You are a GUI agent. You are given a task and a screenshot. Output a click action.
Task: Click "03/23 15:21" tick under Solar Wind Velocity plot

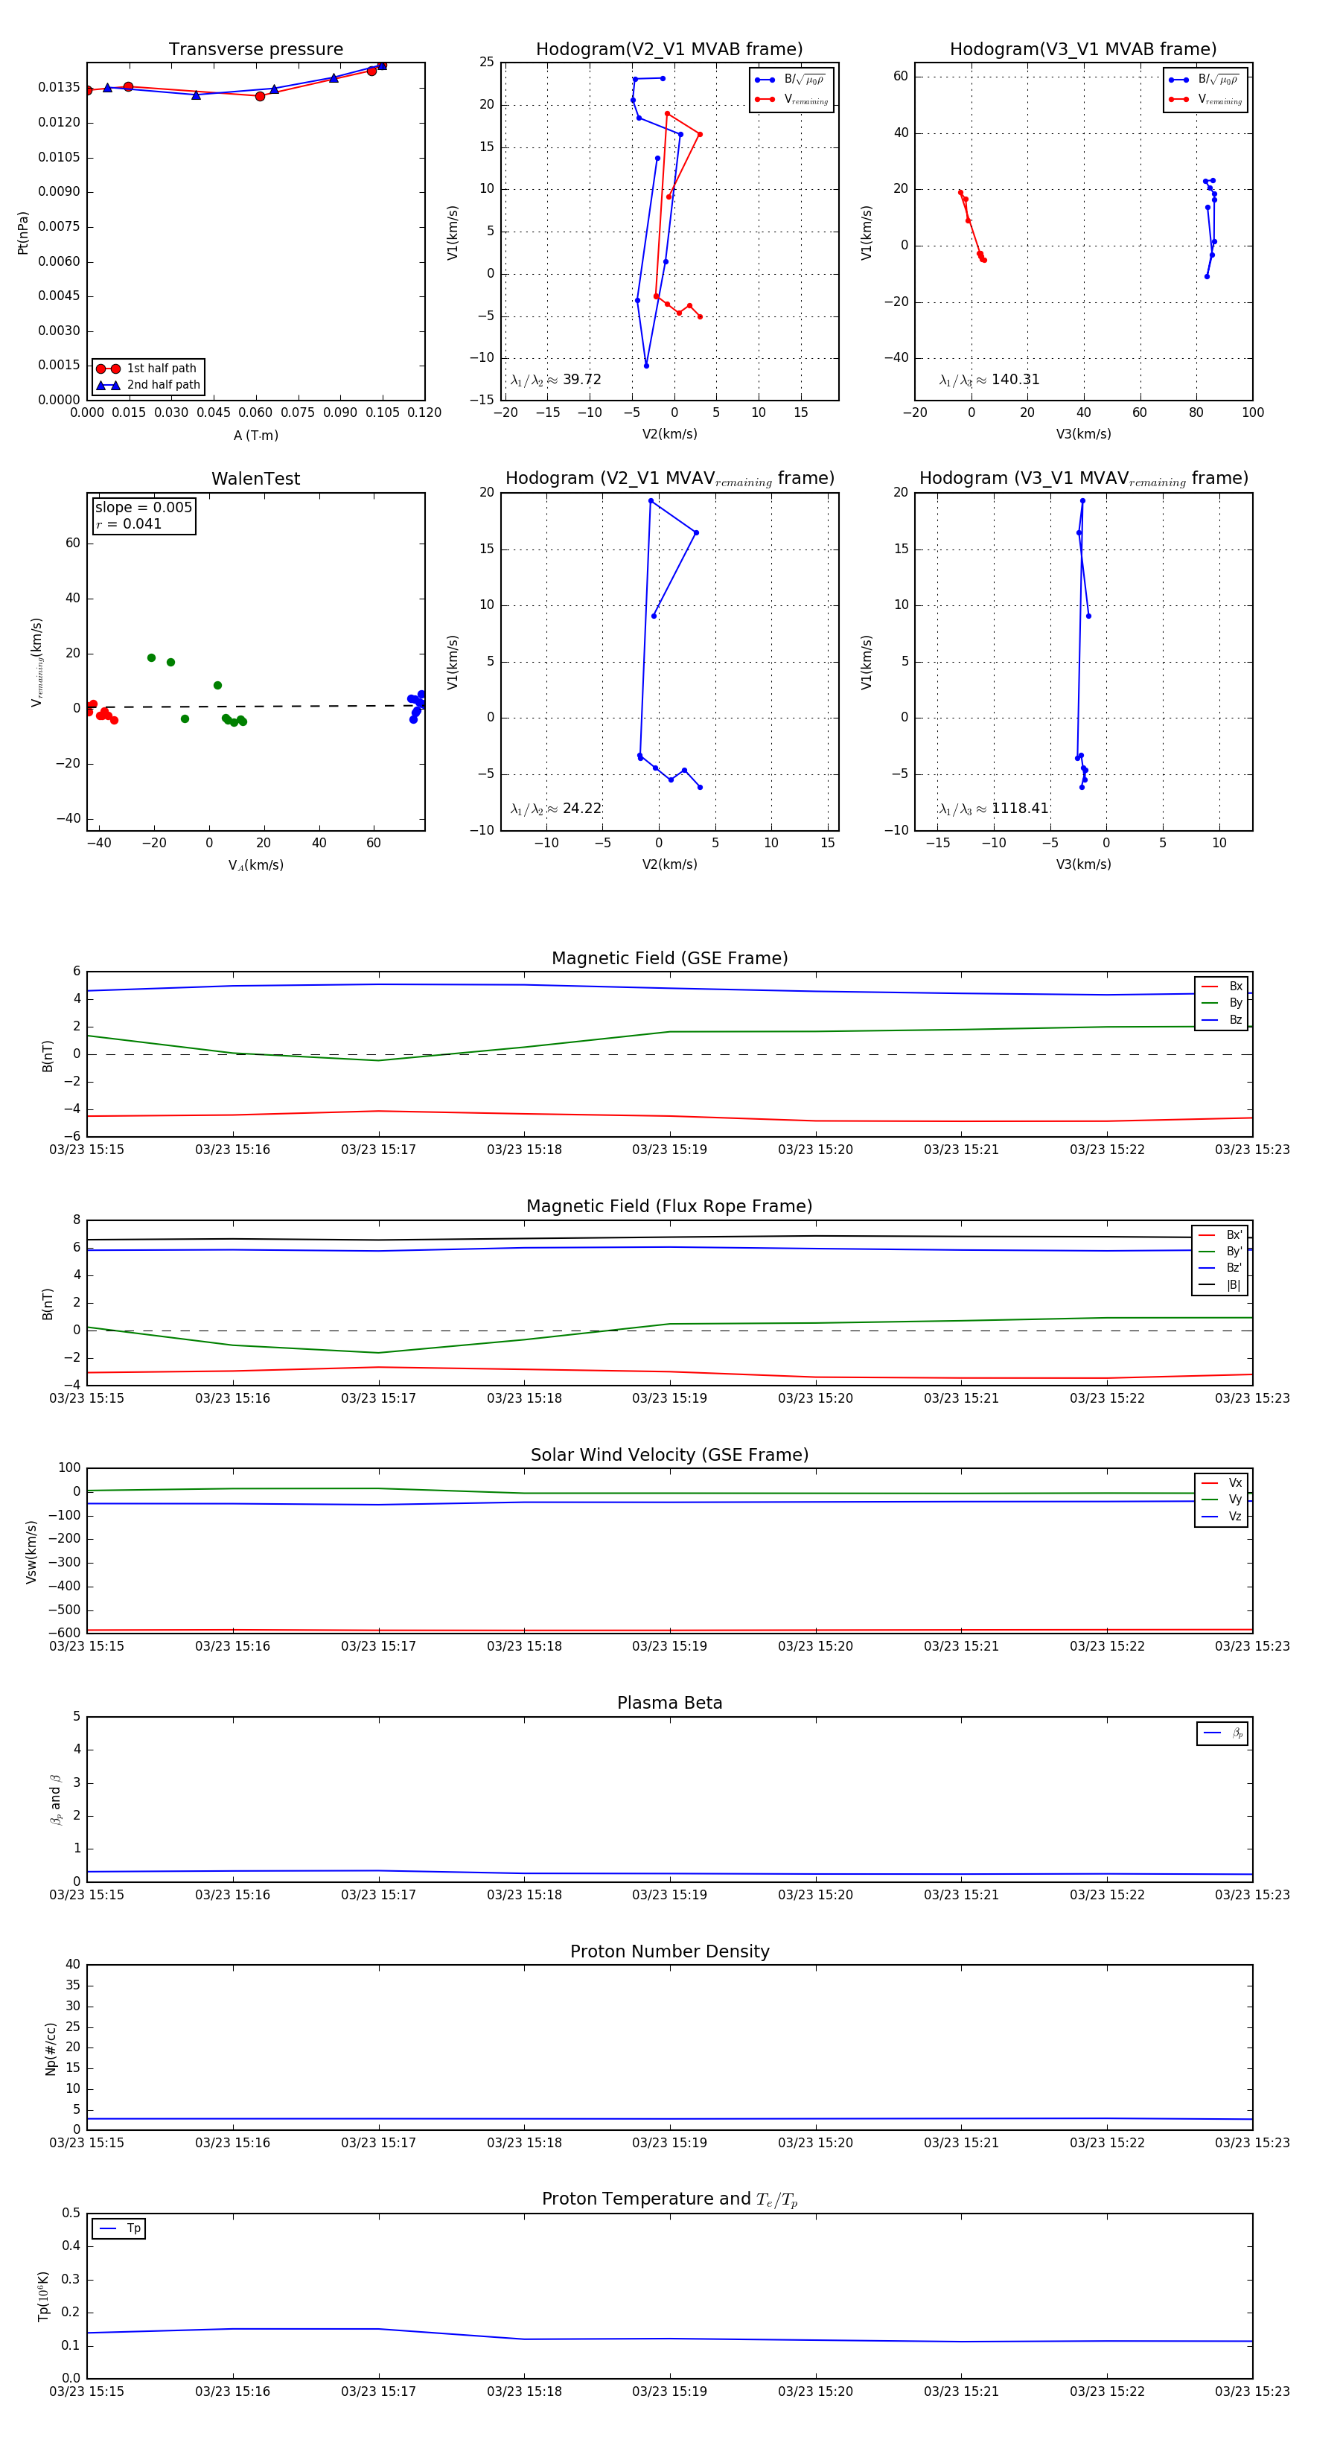[x=961, y=1646]
